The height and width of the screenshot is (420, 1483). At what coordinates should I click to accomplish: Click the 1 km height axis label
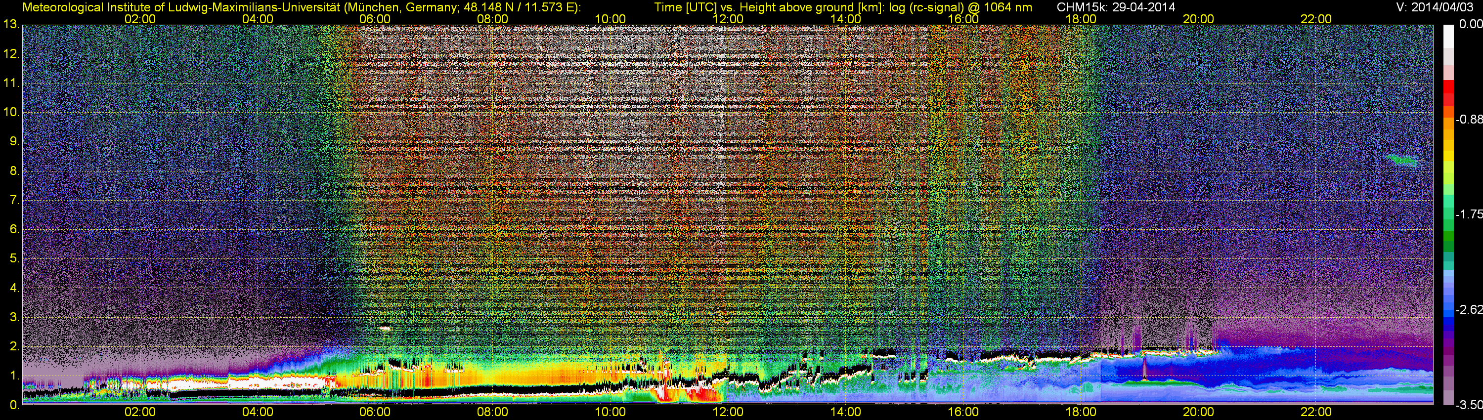[x=14, y=377]
